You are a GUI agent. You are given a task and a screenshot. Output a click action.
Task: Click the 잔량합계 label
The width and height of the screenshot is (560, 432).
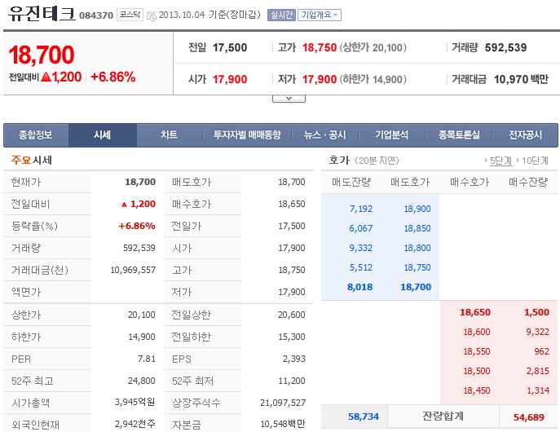[x=443, y=417]
